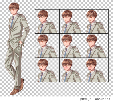Image resolution: width=113 pixels, height=101 pixels.
Task: Select the neutral face portrait in top-left cell
Action: (47, 21)
